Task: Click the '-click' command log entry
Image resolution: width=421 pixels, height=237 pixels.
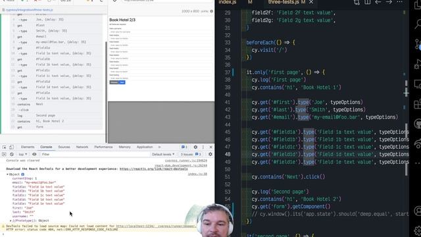Action: [57, 110]
